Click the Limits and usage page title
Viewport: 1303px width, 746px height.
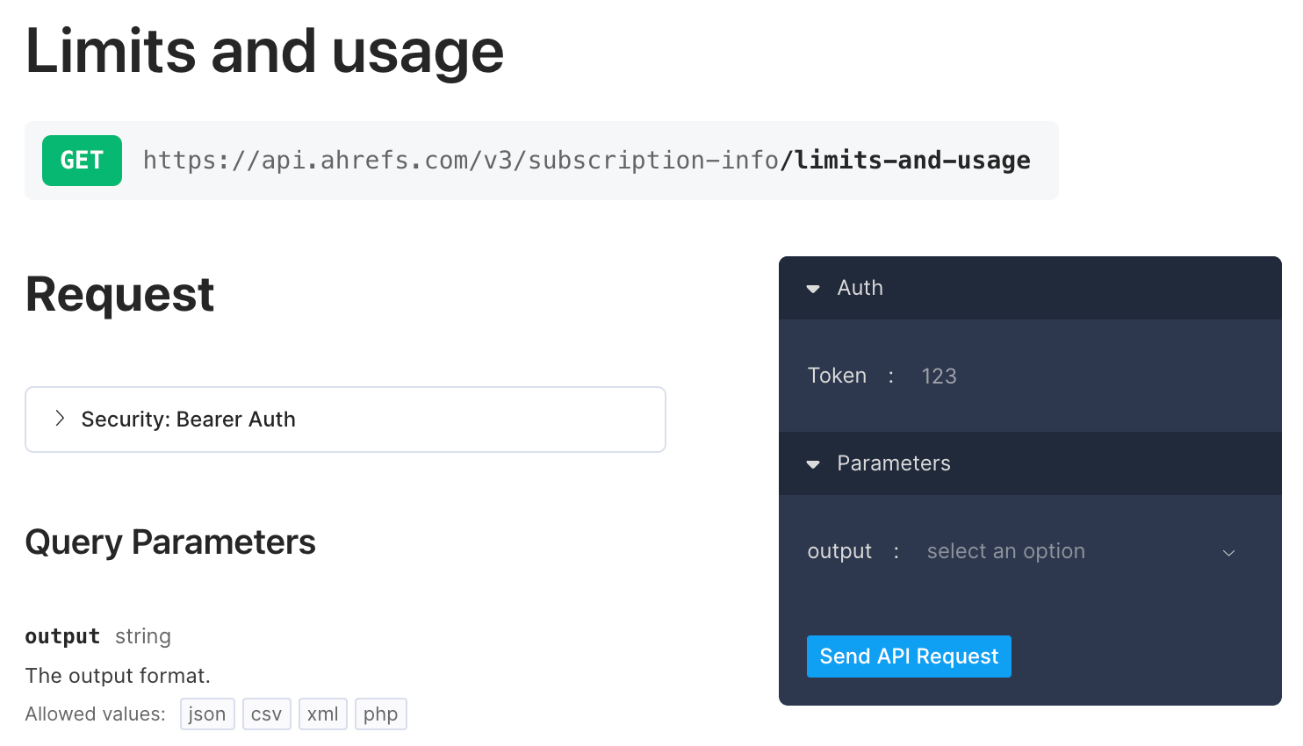[x=263, y=51]
